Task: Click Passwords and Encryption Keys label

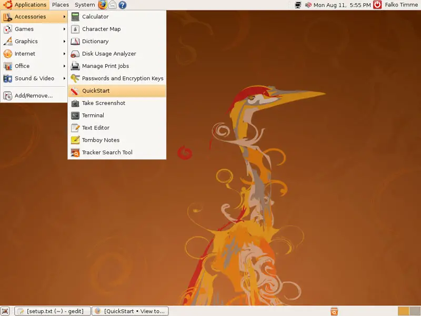Action: tap(123, 78)
